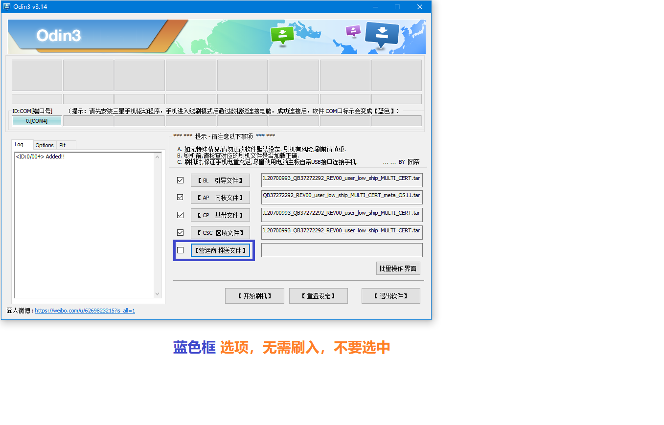Click the log scrollbar down arrow
Screen dimensions: 664x425
click(x=158, y=293)
